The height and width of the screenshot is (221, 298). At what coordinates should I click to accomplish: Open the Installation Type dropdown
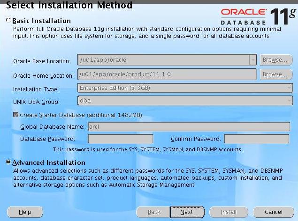pos(185,88)
